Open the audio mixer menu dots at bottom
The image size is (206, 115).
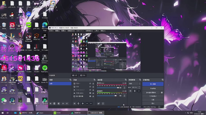pos(103,103)
